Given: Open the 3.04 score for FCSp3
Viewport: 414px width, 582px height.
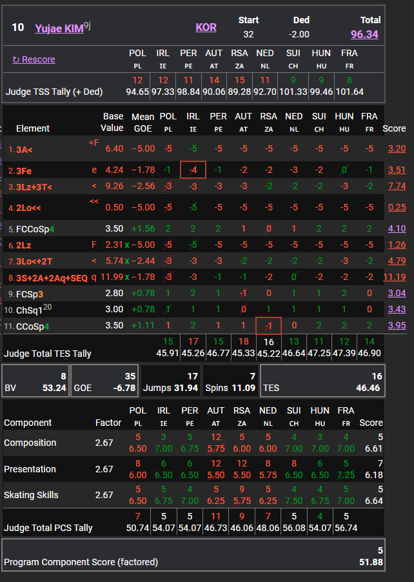Looking at the screenshot, I should (397, 294).
